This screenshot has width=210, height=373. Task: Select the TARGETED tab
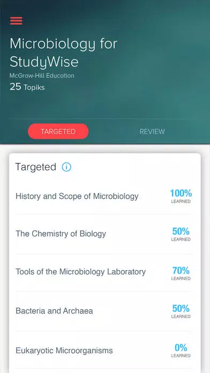click(x=58, y=131)
